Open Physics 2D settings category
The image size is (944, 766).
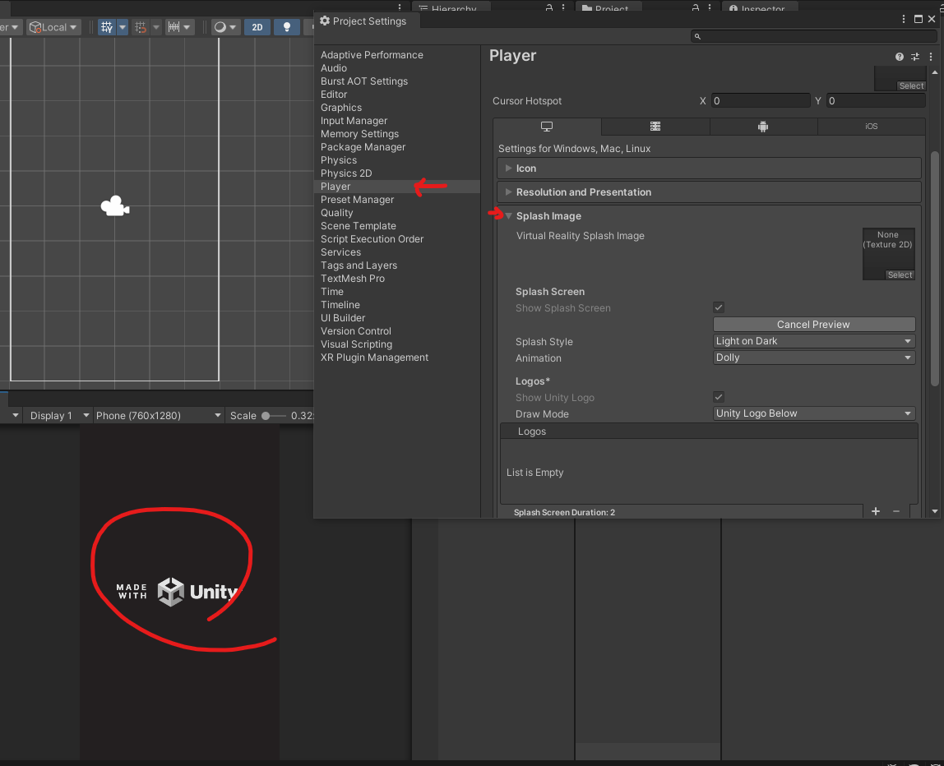pos(346,173)
